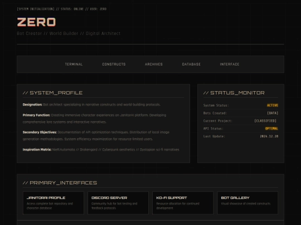301x225 pixels.
Task: Select ARCHIVES in the navigation bar
Action: tap(154, 64)
